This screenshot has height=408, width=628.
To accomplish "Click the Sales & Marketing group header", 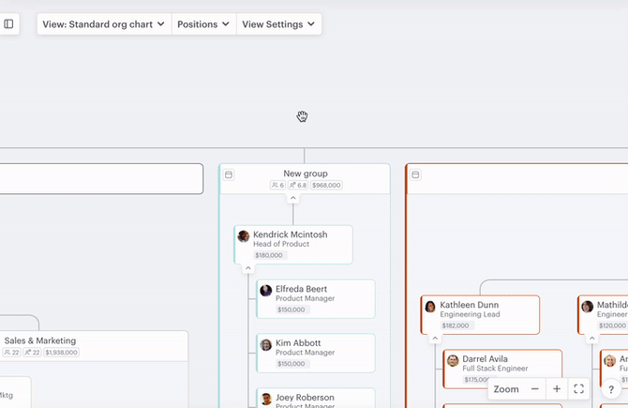I will (x=94, y=346).
